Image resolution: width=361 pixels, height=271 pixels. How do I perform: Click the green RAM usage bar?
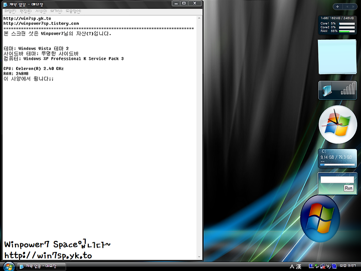coord(347,31)
